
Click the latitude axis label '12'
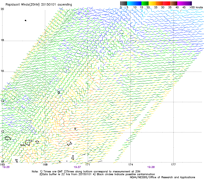2,132
